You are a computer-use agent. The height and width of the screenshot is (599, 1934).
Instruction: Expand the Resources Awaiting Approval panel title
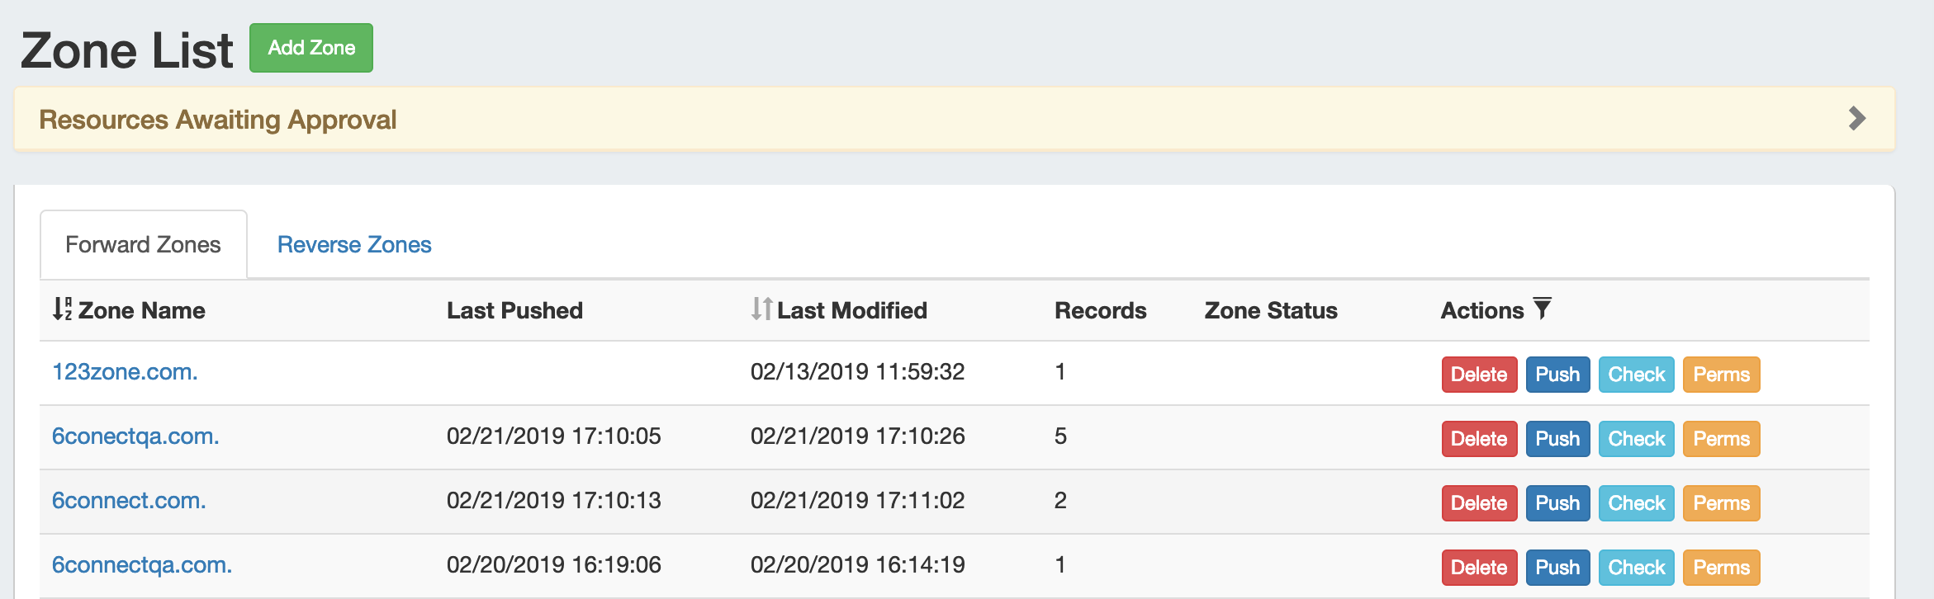218,120
